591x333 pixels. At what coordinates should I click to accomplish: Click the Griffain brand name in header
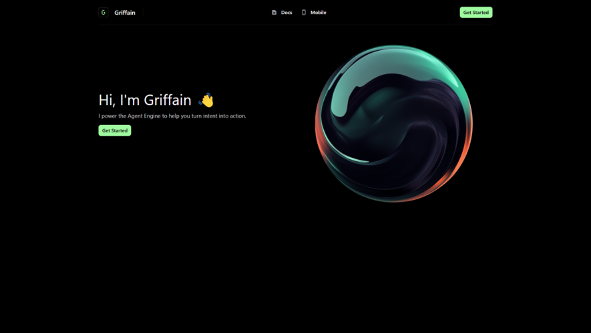click(125, 13)
